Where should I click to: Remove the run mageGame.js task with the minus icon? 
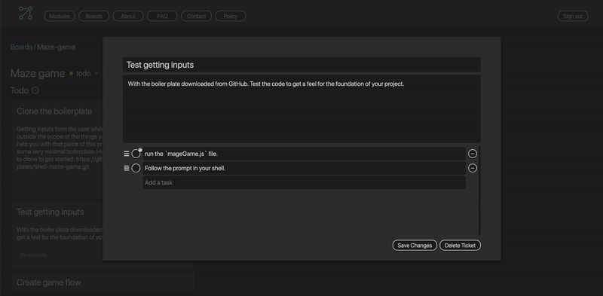coord(473,154)
